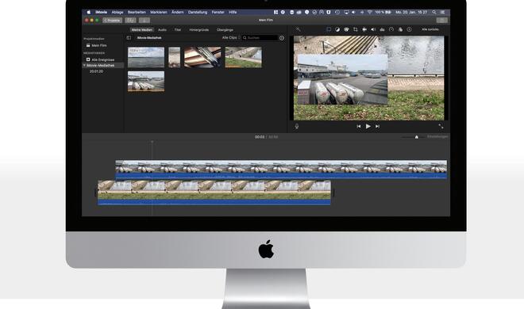The image size is (524, 309).
Task: Open the Bearbeiten menu
Action: (137, 12)
